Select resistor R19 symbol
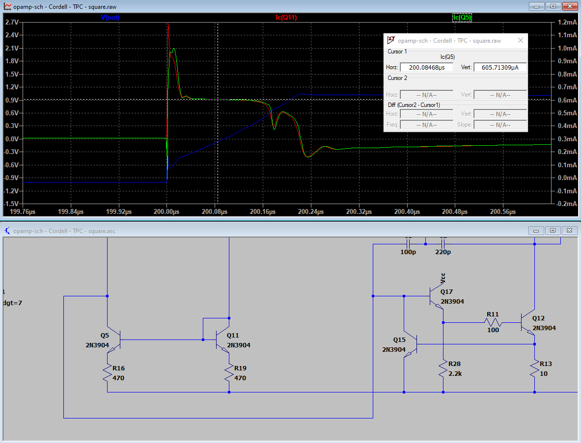581x443 pixels. click(x=229, y=373)
